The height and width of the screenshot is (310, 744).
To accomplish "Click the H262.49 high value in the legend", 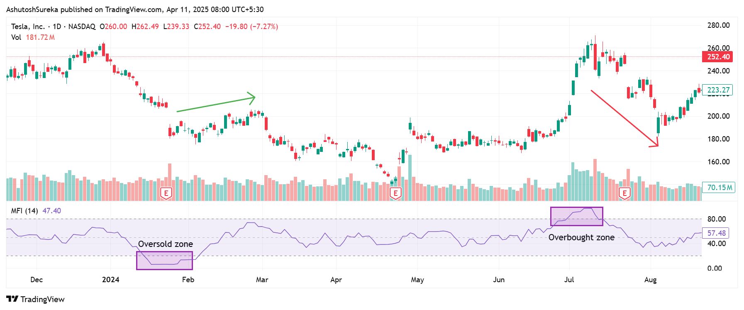I will [x=145, y=27].
